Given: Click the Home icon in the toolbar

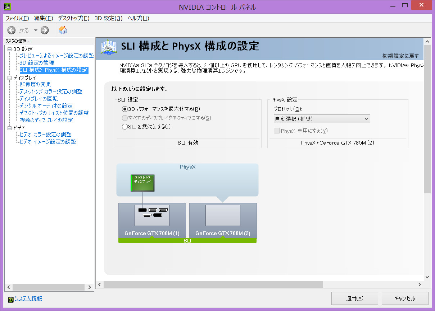Looking at the screenshot, I should [x=63, y=30].
